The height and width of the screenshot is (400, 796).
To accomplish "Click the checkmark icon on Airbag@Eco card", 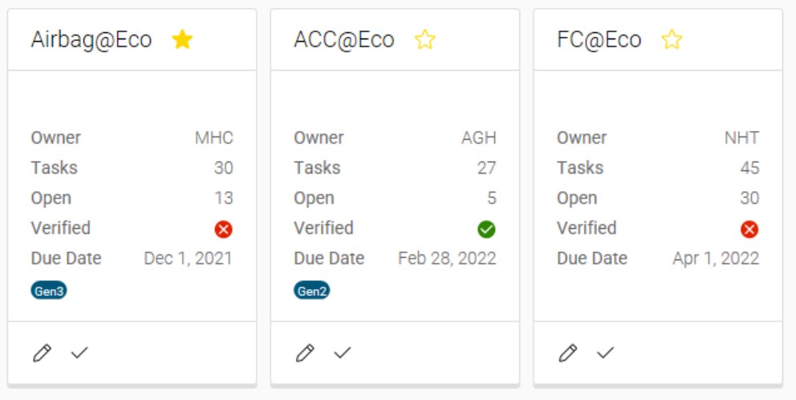I will pyautogui.click(x=79, y=353).
